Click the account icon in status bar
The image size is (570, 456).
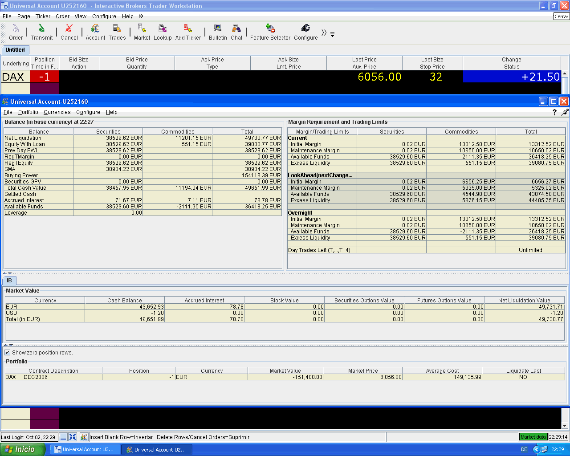84,437
